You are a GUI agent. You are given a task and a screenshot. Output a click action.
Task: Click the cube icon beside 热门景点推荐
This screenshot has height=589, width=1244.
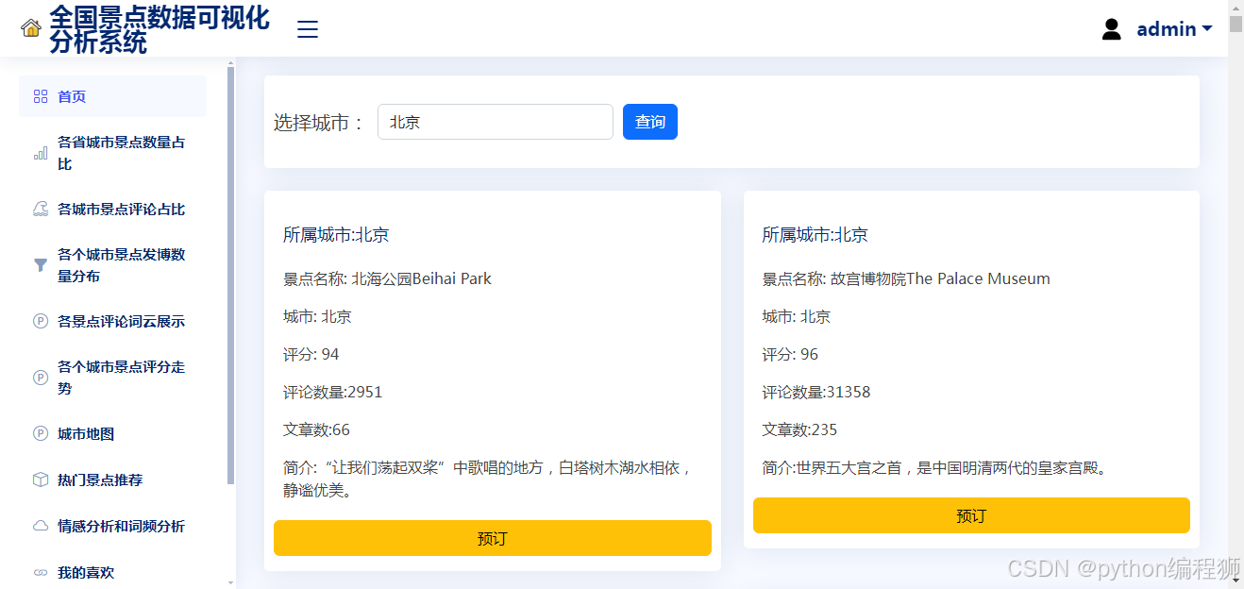click(x=41, y=480)
